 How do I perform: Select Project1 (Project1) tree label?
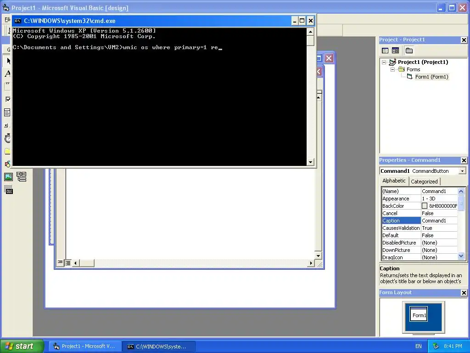[423, 62]
